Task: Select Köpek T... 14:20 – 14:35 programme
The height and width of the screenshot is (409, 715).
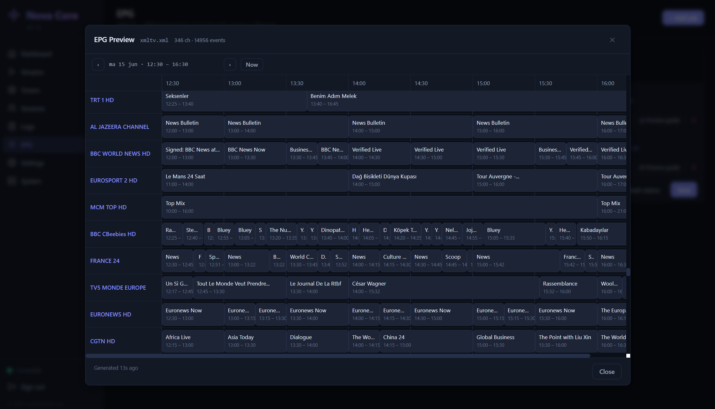Action: (x=405, y=234)
